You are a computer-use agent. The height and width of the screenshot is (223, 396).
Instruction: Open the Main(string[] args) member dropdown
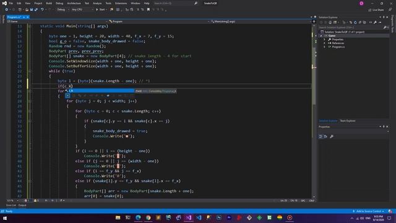click(261, 22)
